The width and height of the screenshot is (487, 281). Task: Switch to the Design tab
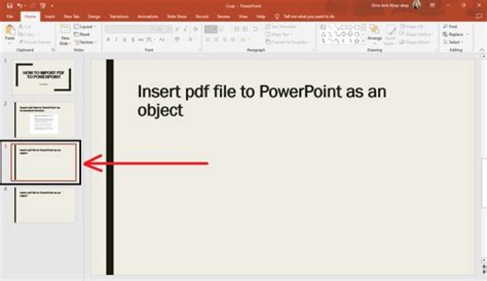(94, 16)
